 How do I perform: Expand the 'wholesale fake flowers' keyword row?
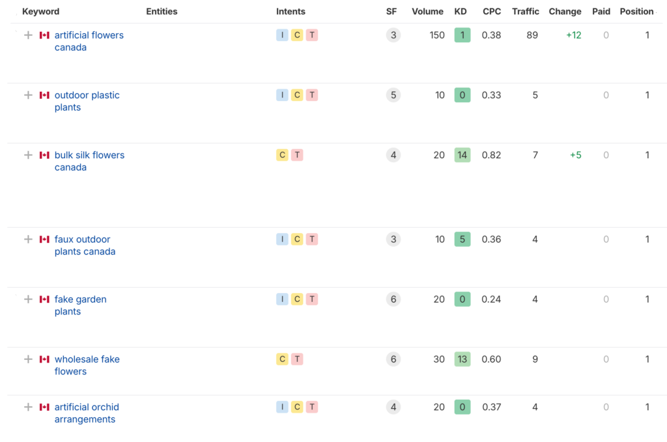(28, 359)
